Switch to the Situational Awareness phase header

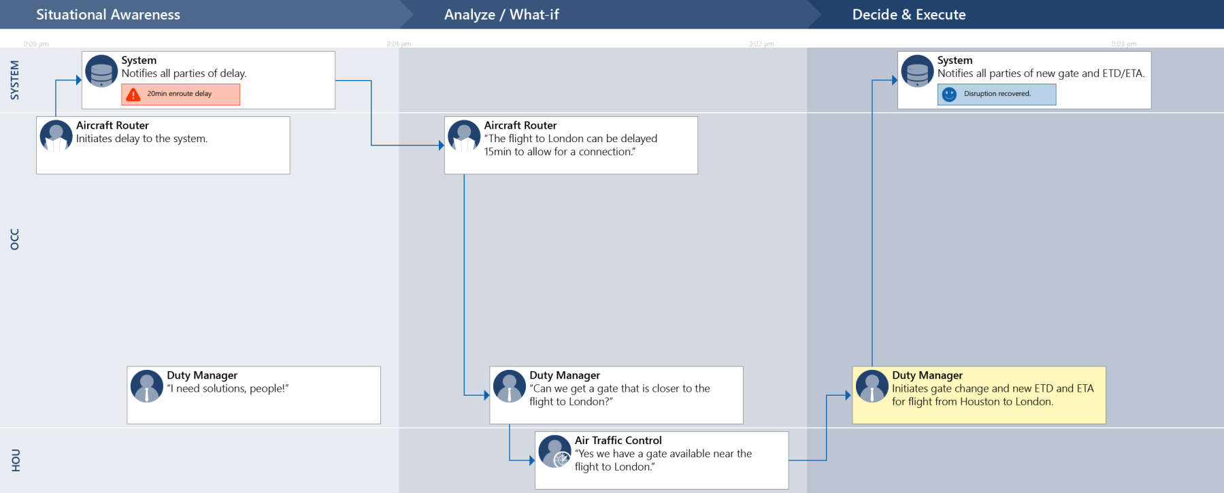click(108, 14)
